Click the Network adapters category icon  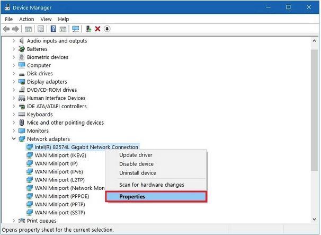[x=22, y=139]
